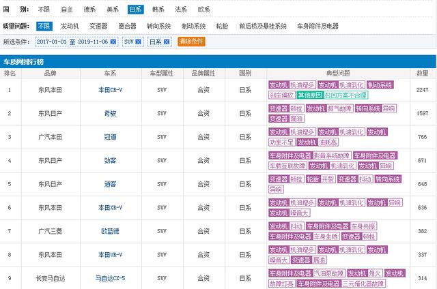Select 欧系 country filter
Image resolution: width=437 pixels, height=289 pixels.
[203, 10]
